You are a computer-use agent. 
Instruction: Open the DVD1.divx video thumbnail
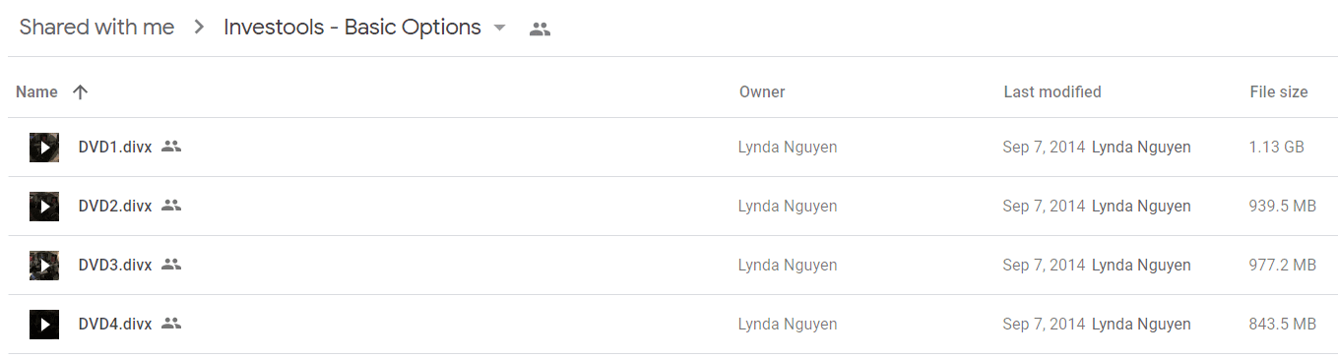[44, 148]
